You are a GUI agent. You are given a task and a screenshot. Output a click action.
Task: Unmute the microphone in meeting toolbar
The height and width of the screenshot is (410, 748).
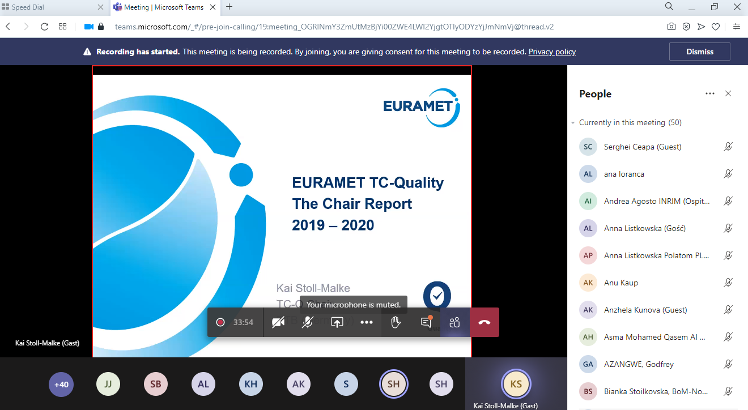click(x=307, y=322)
